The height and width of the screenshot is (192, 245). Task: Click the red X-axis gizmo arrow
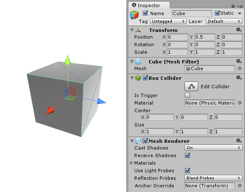click(x=50, y=110)
